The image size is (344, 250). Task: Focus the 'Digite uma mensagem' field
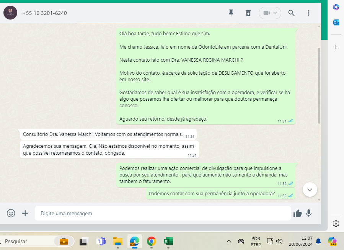point(163,213)
